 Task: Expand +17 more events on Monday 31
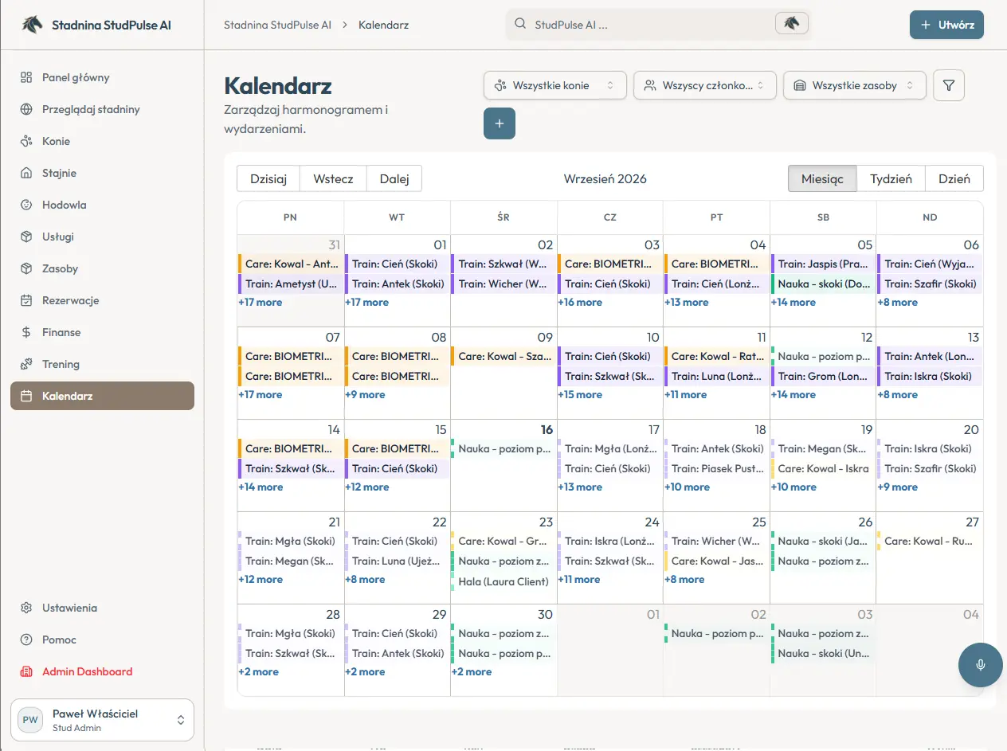(261, 303)
